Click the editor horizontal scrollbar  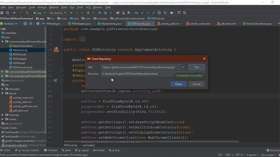[x=151, y=142]
